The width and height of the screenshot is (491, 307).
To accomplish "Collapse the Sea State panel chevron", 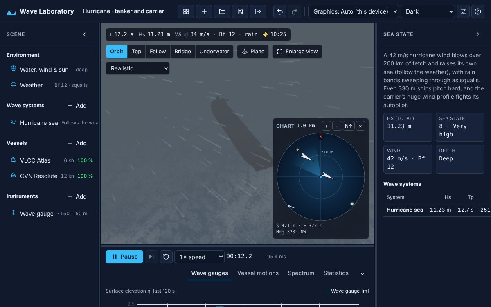I will pos(478,34).
